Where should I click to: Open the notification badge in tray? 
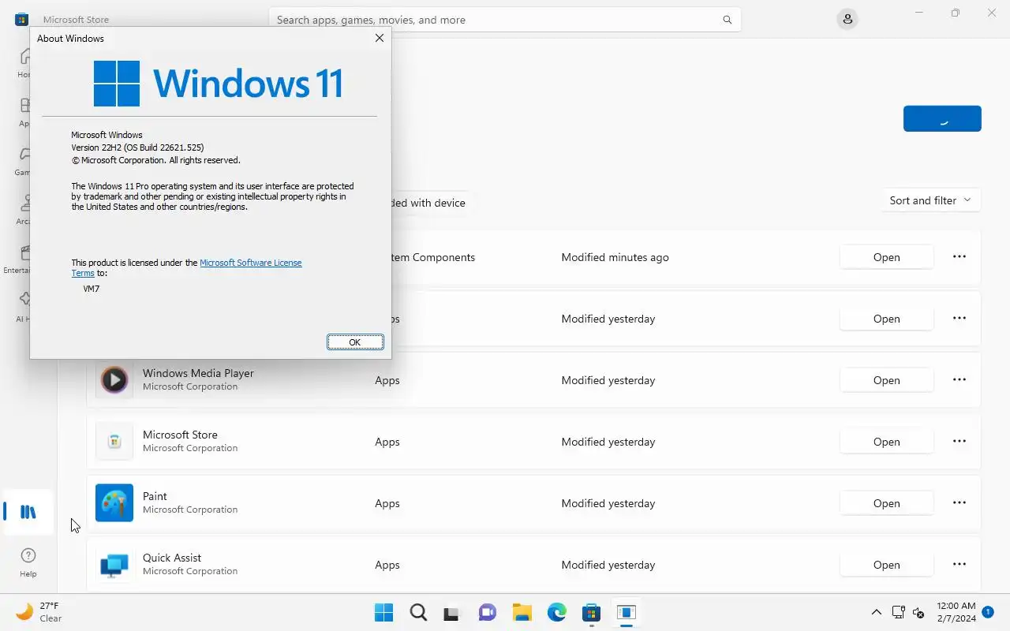click(988, 612)
